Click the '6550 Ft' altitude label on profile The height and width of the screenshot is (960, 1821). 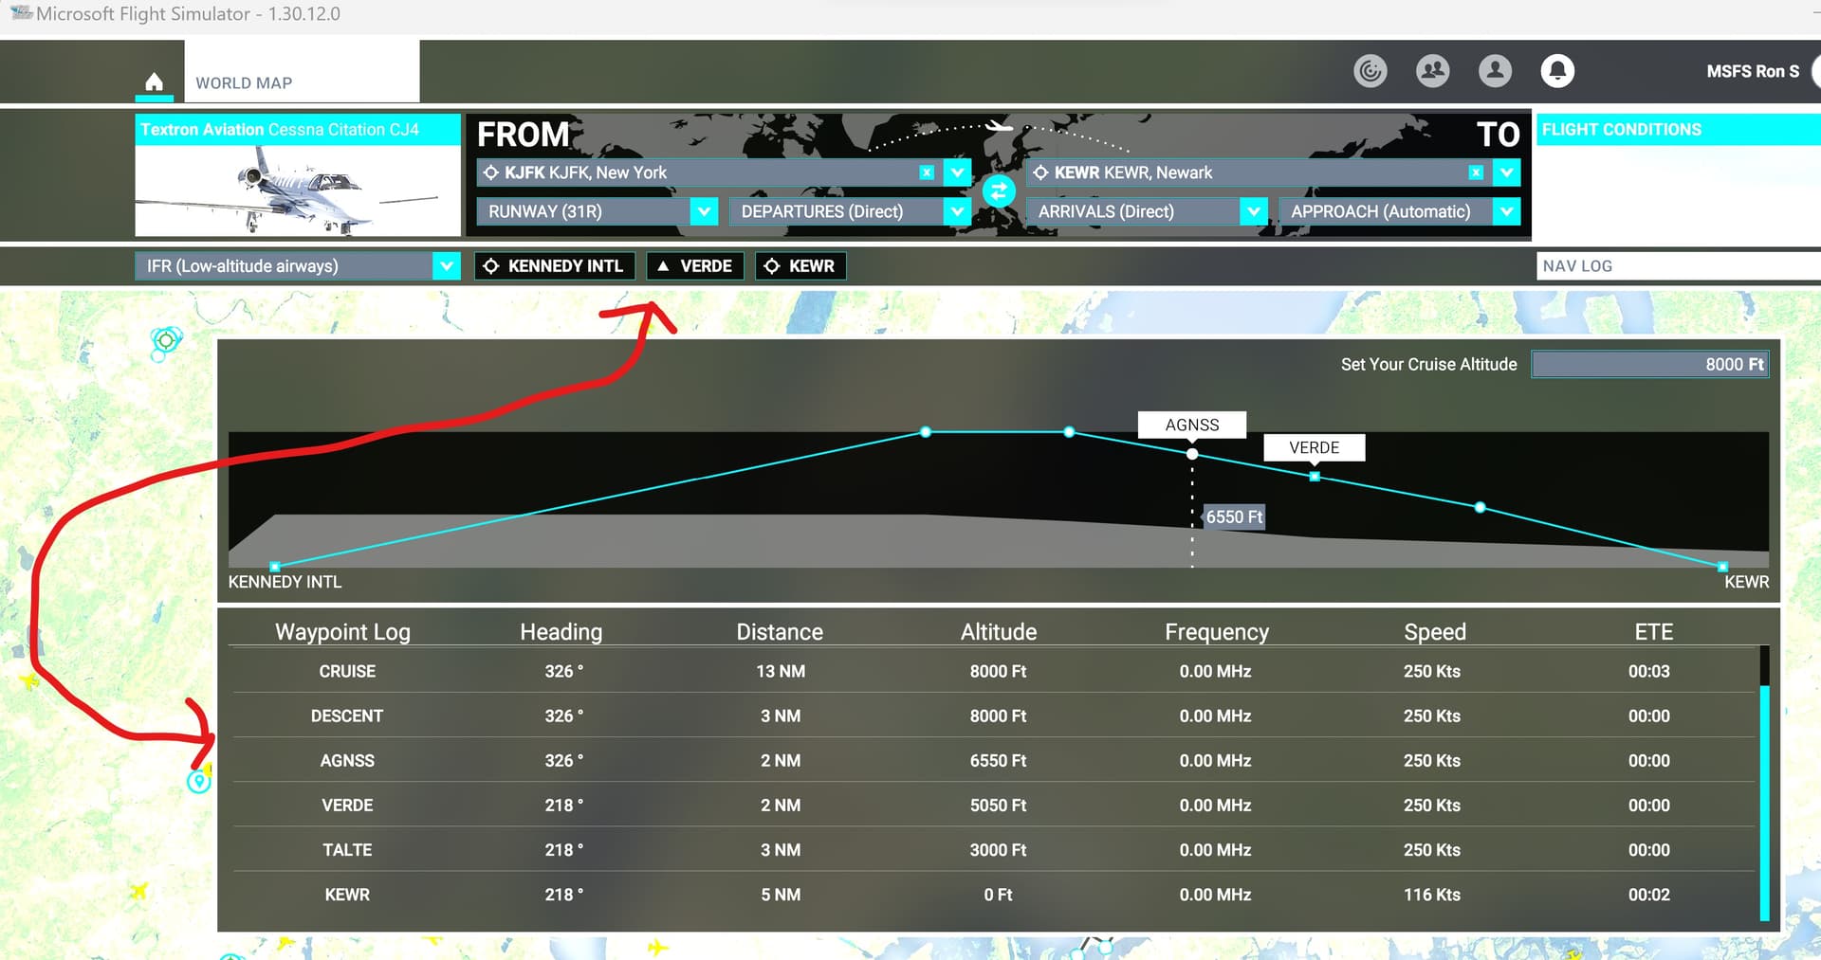point(1234,516)
